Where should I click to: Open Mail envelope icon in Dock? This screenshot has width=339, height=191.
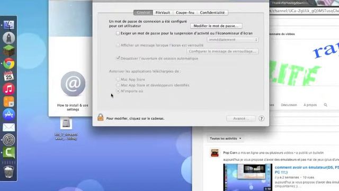pos(8,127)
